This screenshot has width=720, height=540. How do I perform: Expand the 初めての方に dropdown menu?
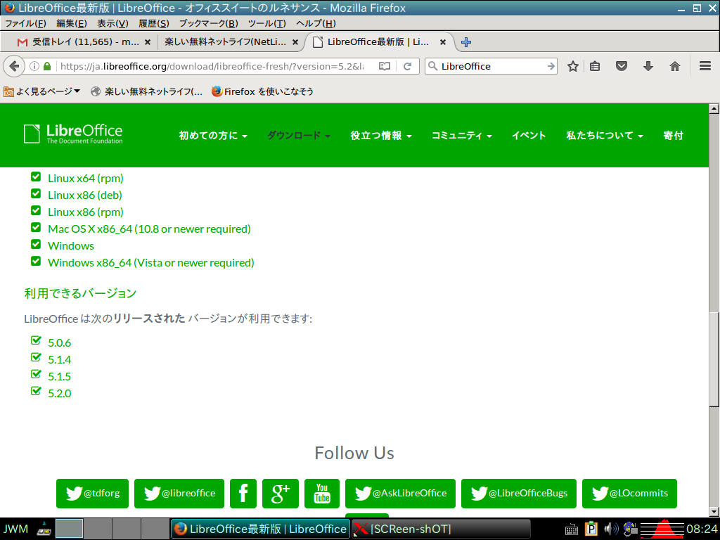coord(213,136)
